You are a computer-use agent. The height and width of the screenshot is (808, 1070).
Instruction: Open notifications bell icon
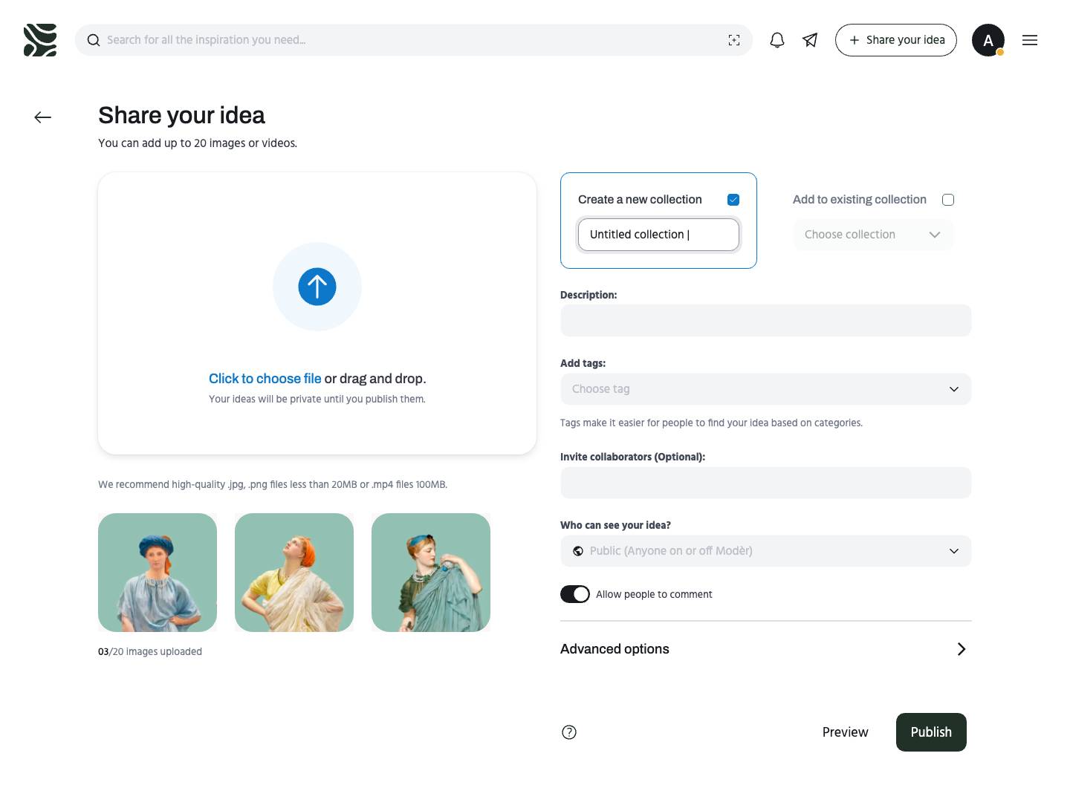click(777, 40)
